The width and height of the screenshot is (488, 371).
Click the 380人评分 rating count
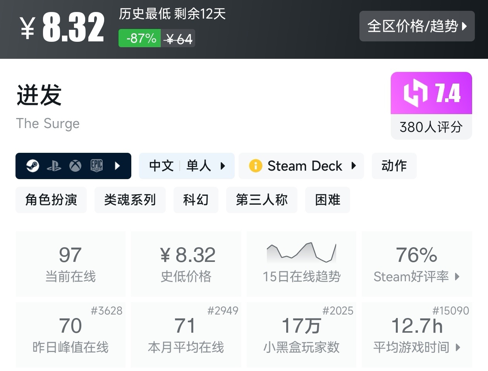pos(431,127)
